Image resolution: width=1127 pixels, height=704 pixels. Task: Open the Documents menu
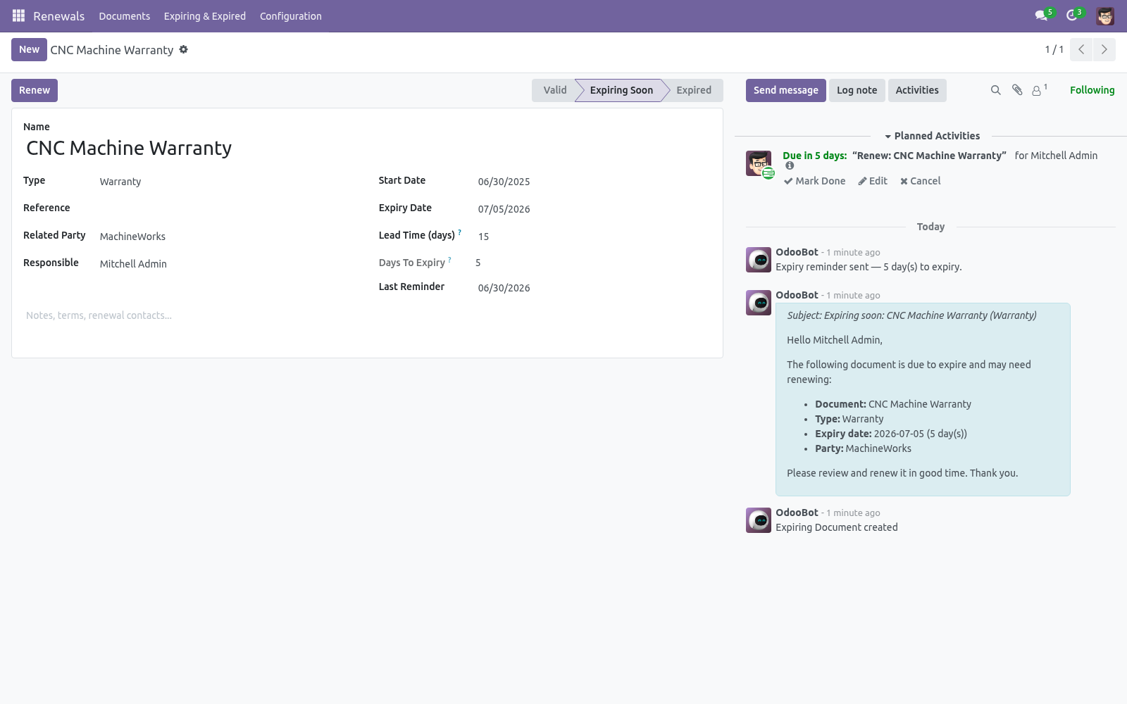point(125,16)
